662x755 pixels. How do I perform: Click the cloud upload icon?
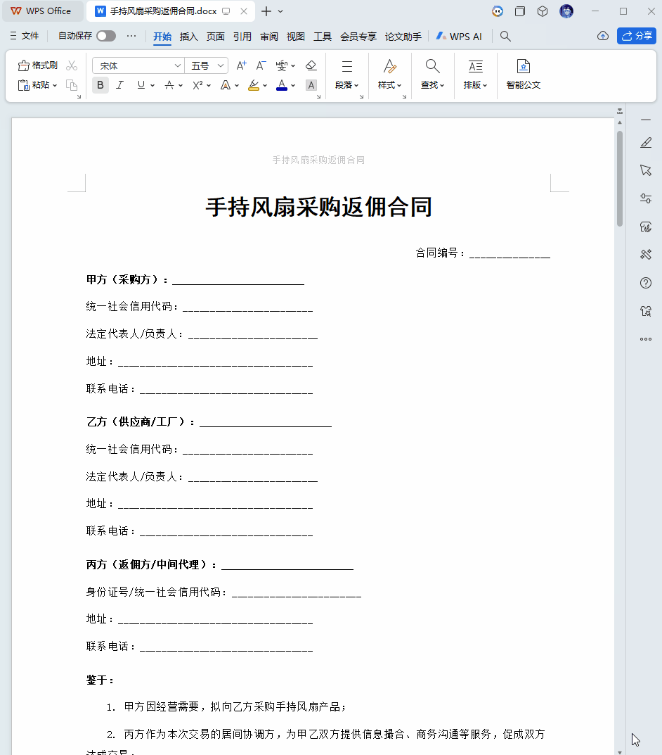[603, 36]
